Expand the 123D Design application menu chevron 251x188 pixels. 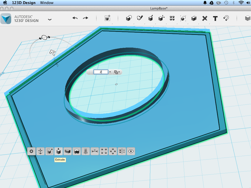click(50, 20)
